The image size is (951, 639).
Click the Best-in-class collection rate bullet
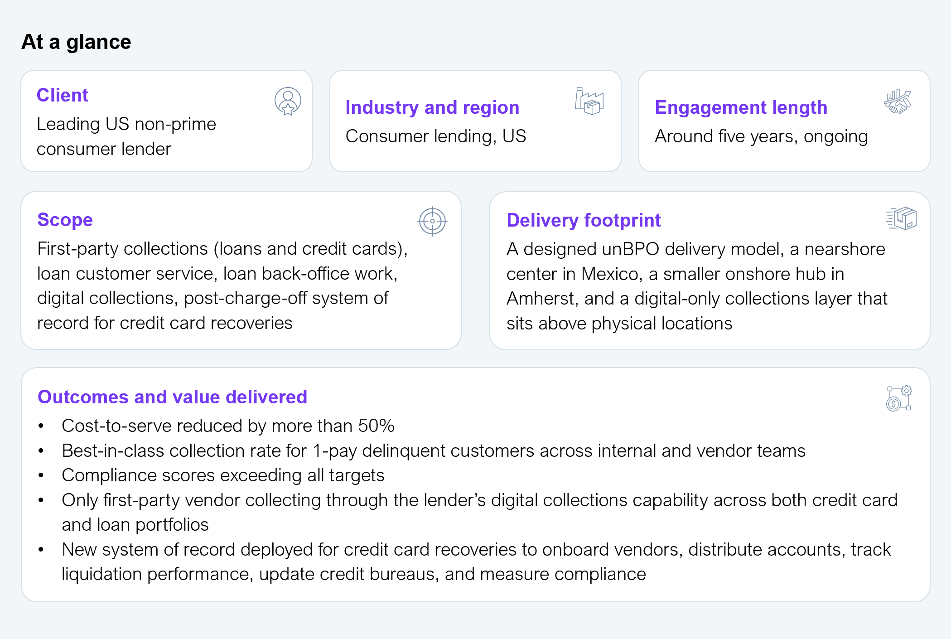pos(433,451)
